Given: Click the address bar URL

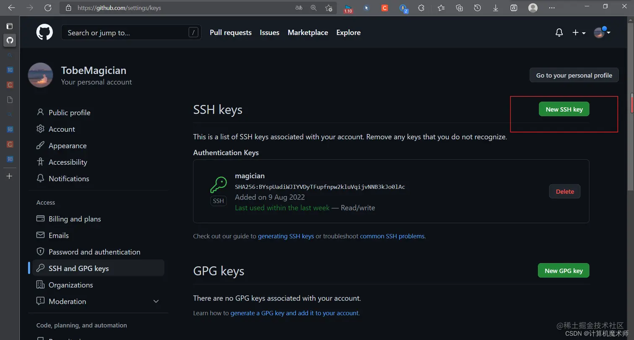Looking at the screenshot, I should pyautogui.click(x=119, y=8).
